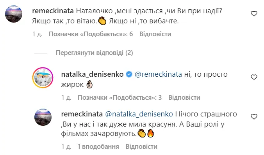Like natalka_denisenko's reply using the heart icon

click(254, 77)
